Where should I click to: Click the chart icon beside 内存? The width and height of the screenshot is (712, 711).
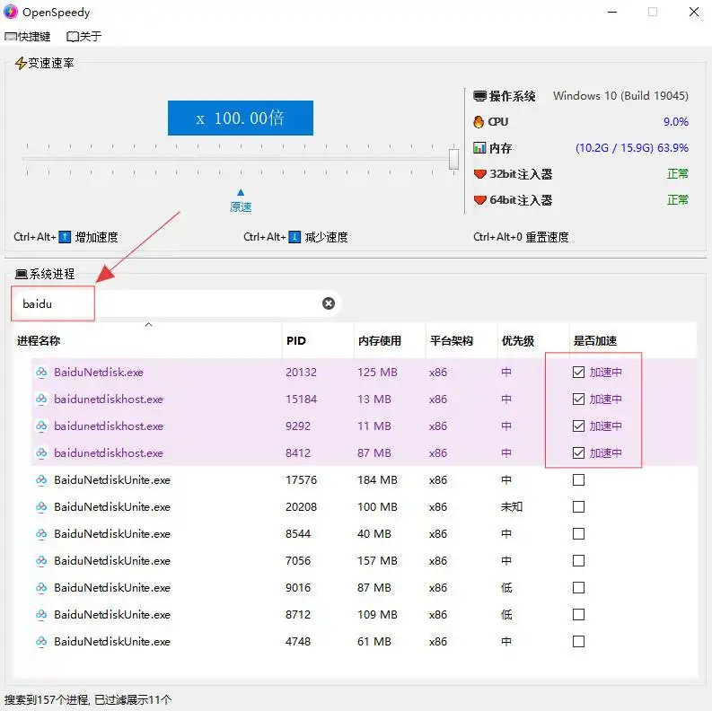coord(479,148)
